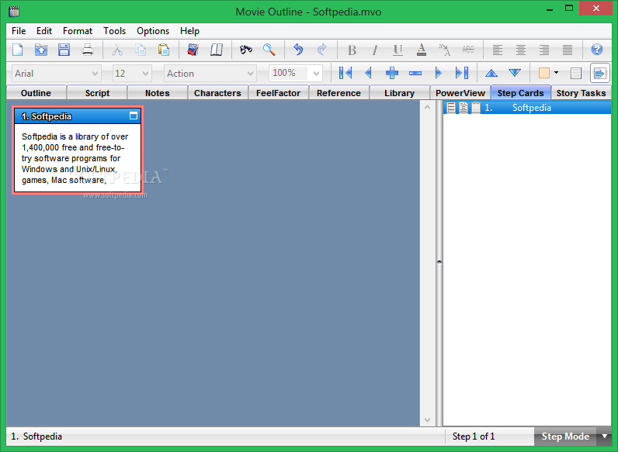Open the Options menu

pyautogui.click(x=153, y=31)
